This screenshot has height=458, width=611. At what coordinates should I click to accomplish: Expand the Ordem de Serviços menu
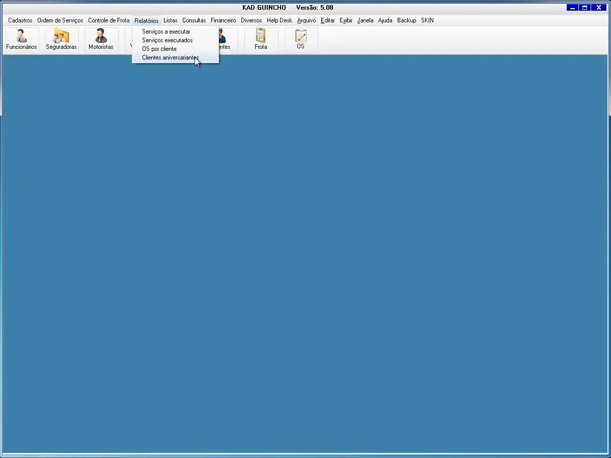click(60, 20)
